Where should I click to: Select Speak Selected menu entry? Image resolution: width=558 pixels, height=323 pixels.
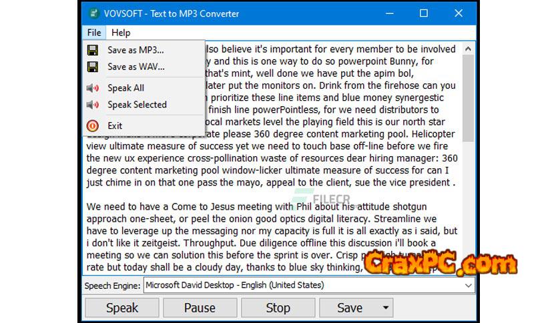click(x=144, y=105)
